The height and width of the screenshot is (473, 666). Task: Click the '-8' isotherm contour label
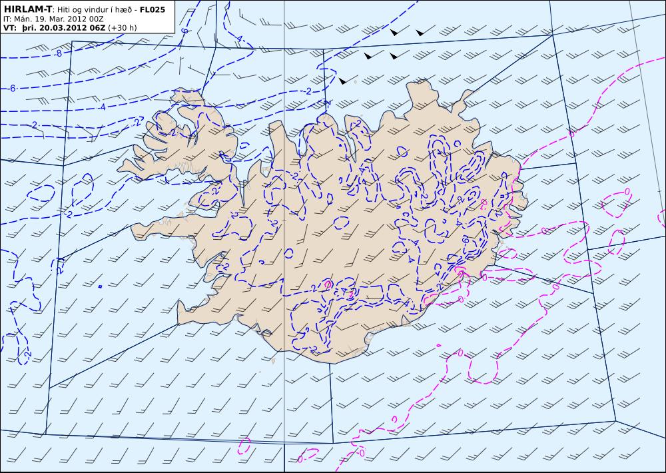[x=58, y=53]
